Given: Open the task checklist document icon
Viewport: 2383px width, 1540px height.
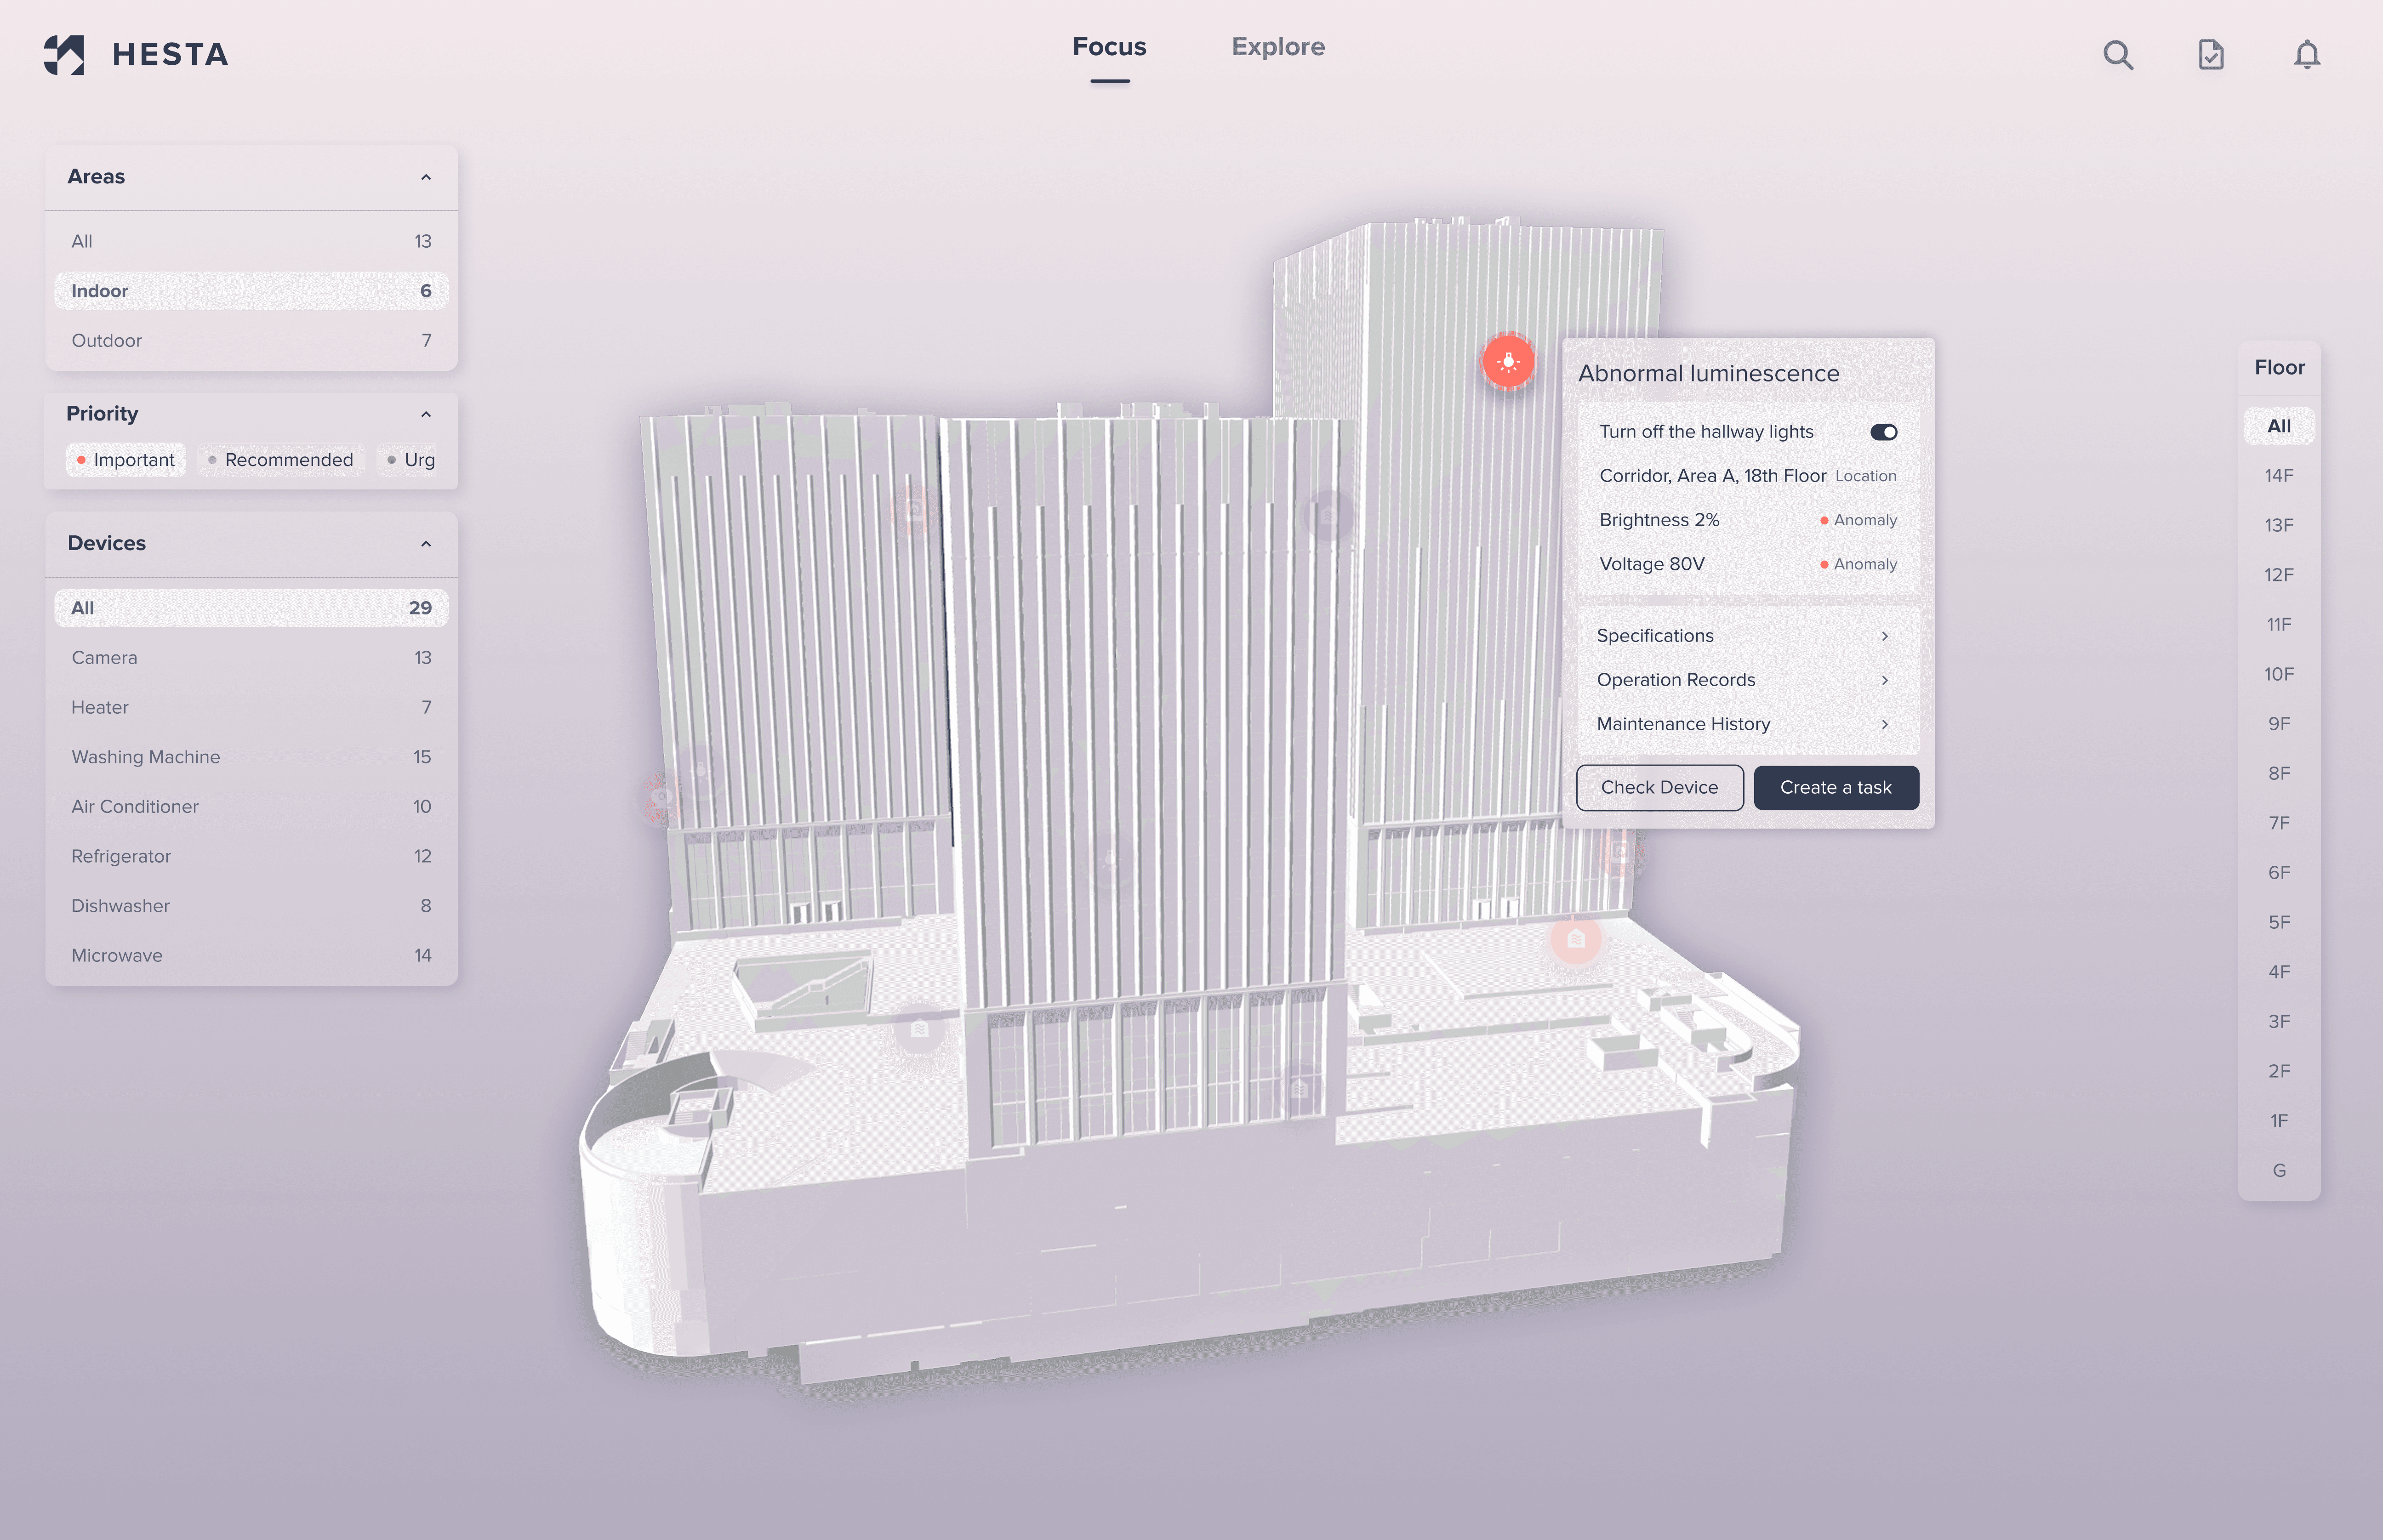Looking at the screenshot, I should (2210, 54).
